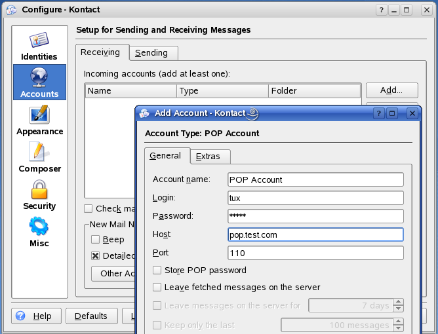Open the Identities configuration section

(39, 46)
